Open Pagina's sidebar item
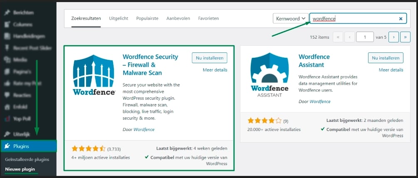The height and width of the screenshot is (178, 418). tap(22, 72)
